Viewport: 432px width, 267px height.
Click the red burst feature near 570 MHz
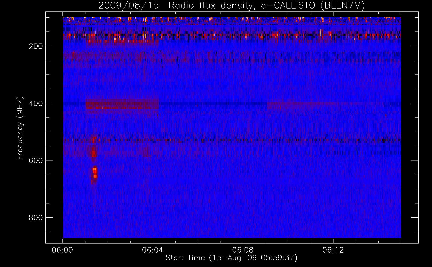(93, 153)
